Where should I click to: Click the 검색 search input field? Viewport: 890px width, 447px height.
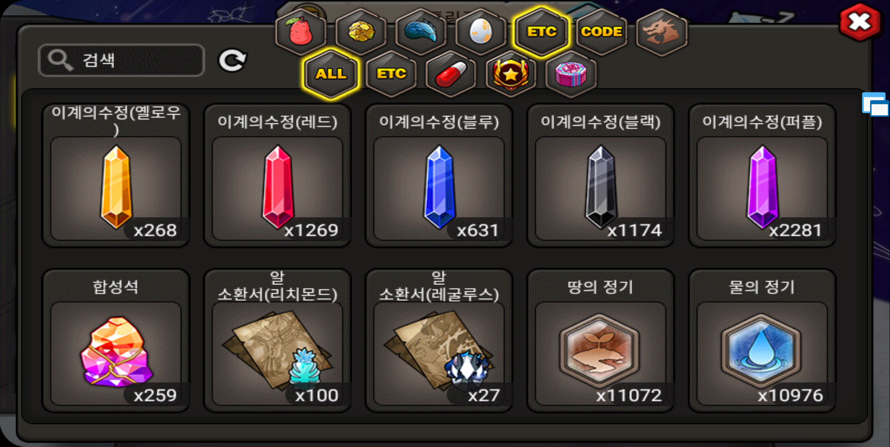(121, 60)
